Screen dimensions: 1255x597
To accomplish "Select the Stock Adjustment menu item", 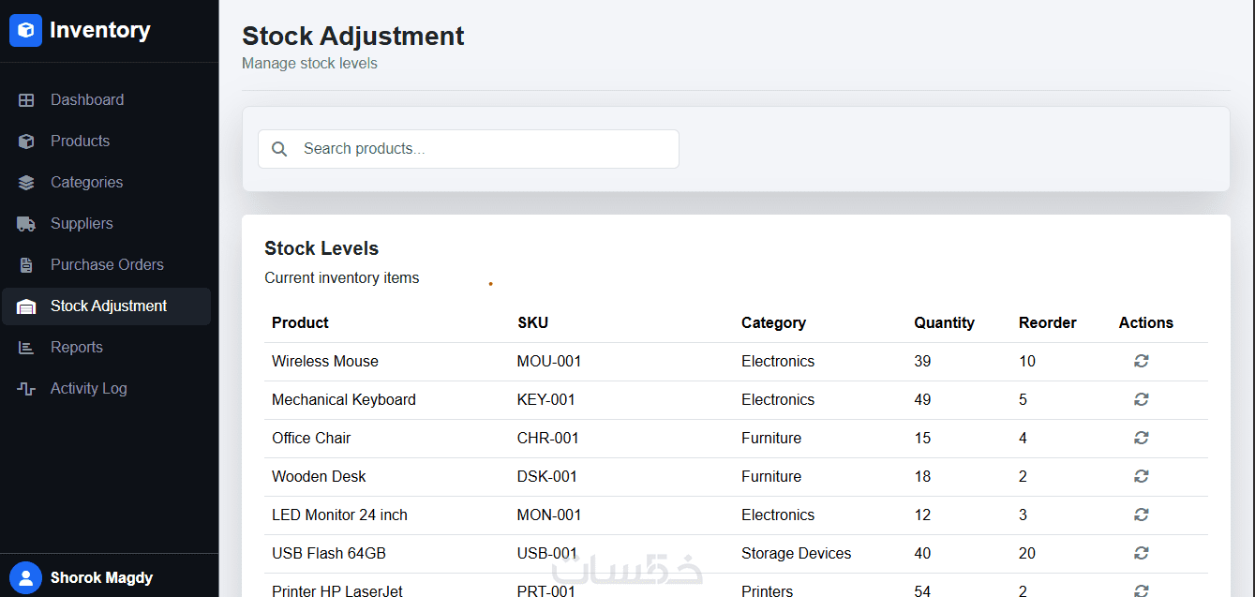I will 109,306.
